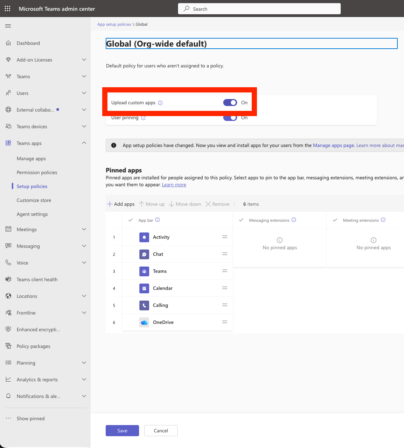Click the Enhanced encryption shield icon
The width and height of the screenshot is (404, 448).
[8, 329]
